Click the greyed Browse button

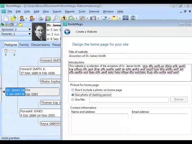[179, 99]
